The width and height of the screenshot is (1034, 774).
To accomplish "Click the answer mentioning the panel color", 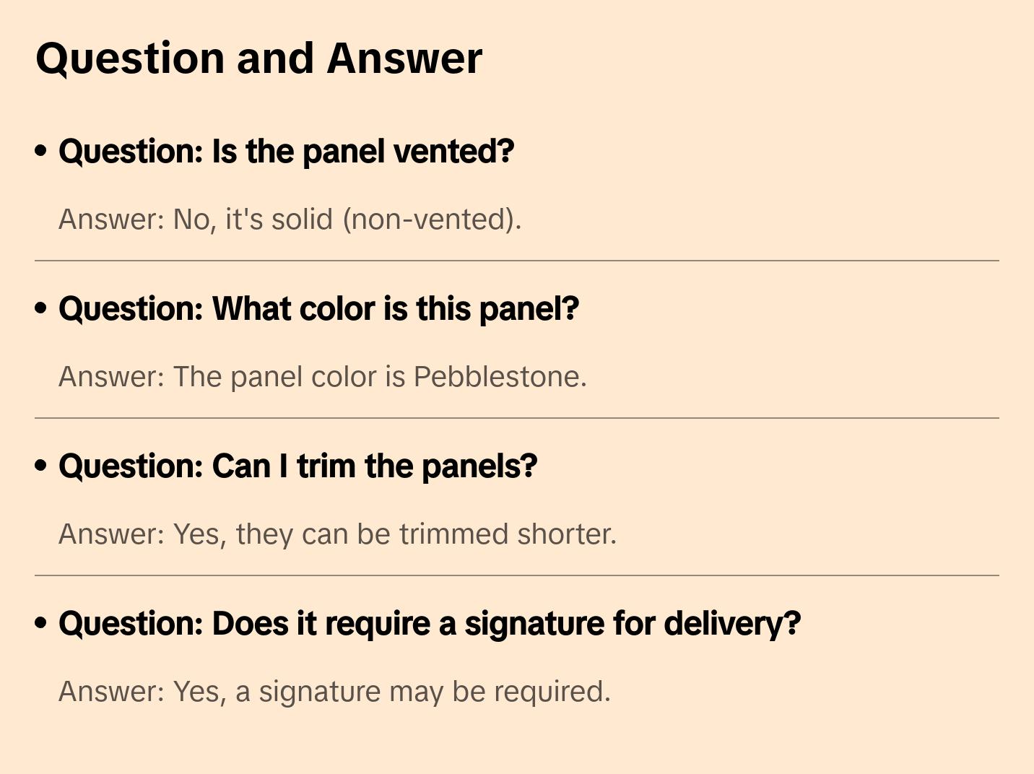I will point(322,377).
